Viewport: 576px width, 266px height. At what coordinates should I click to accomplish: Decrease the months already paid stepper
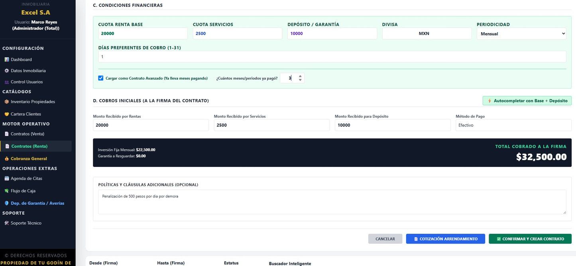pos(300,80)
